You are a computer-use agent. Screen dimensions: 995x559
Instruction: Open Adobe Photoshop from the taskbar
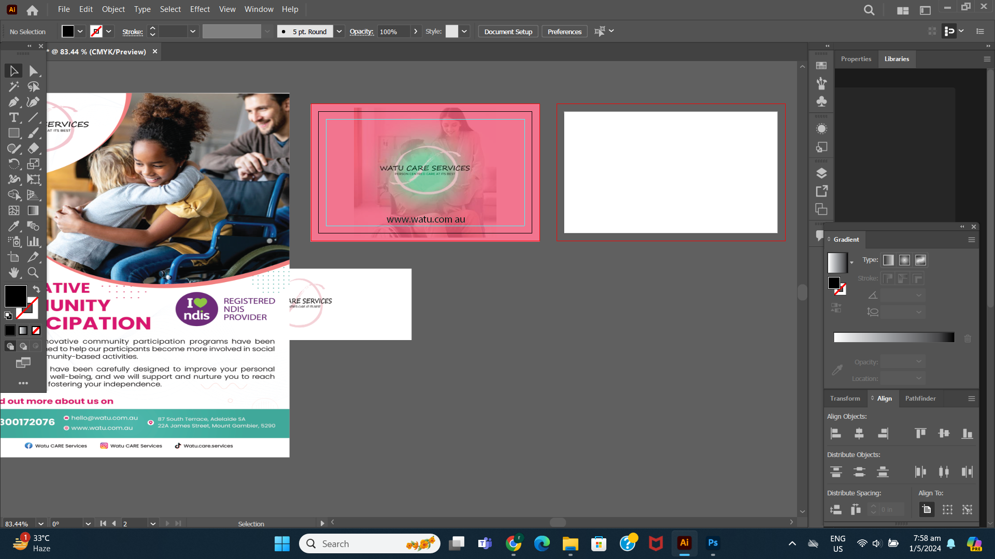(x=713, y=543)
